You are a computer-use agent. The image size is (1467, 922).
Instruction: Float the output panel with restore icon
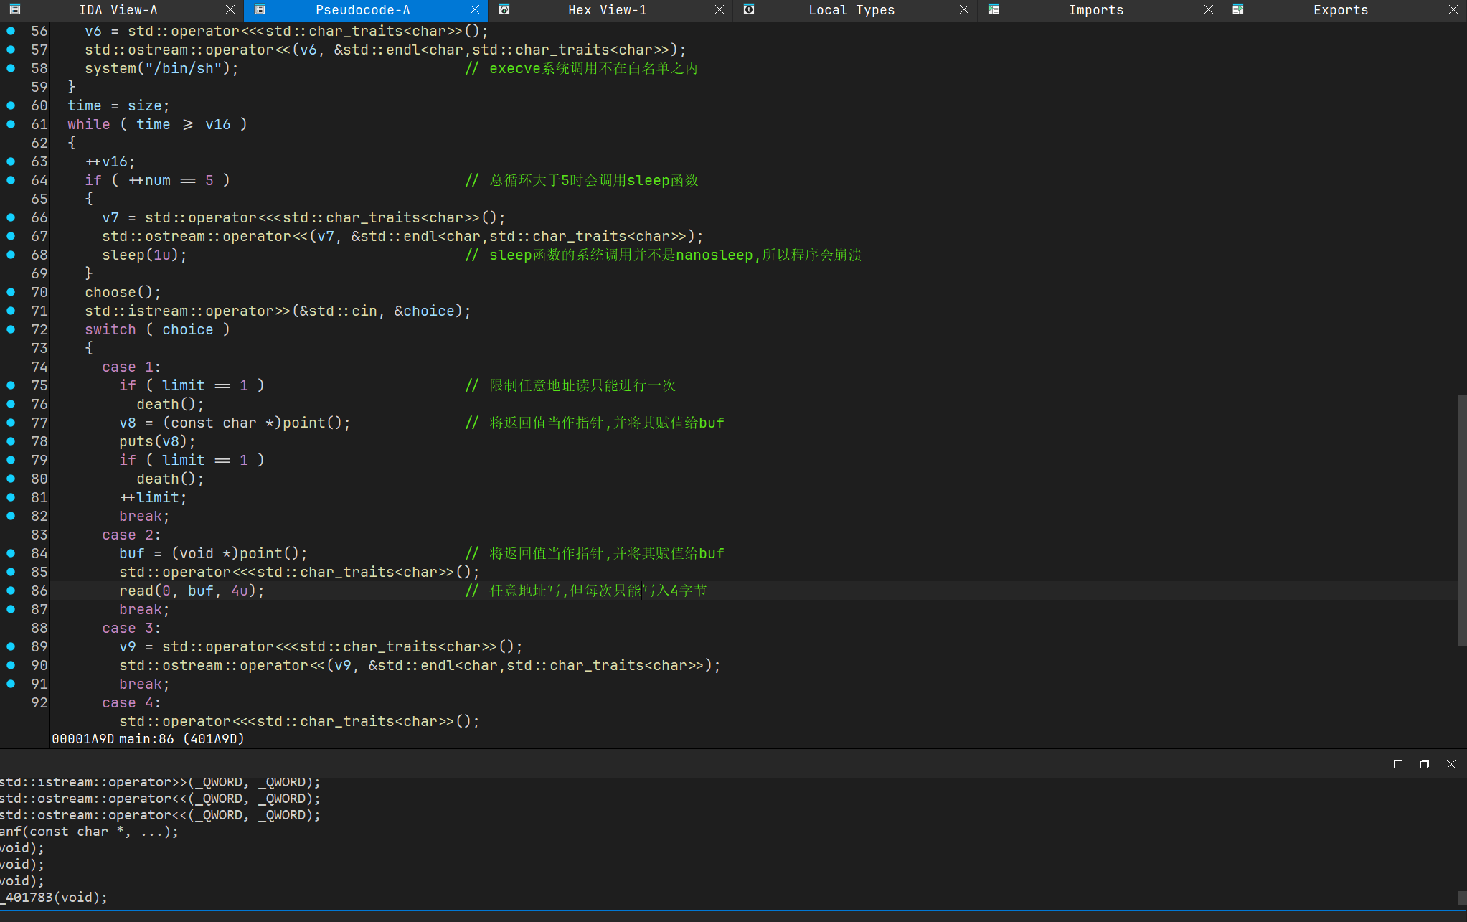(x=1425, y=764)
